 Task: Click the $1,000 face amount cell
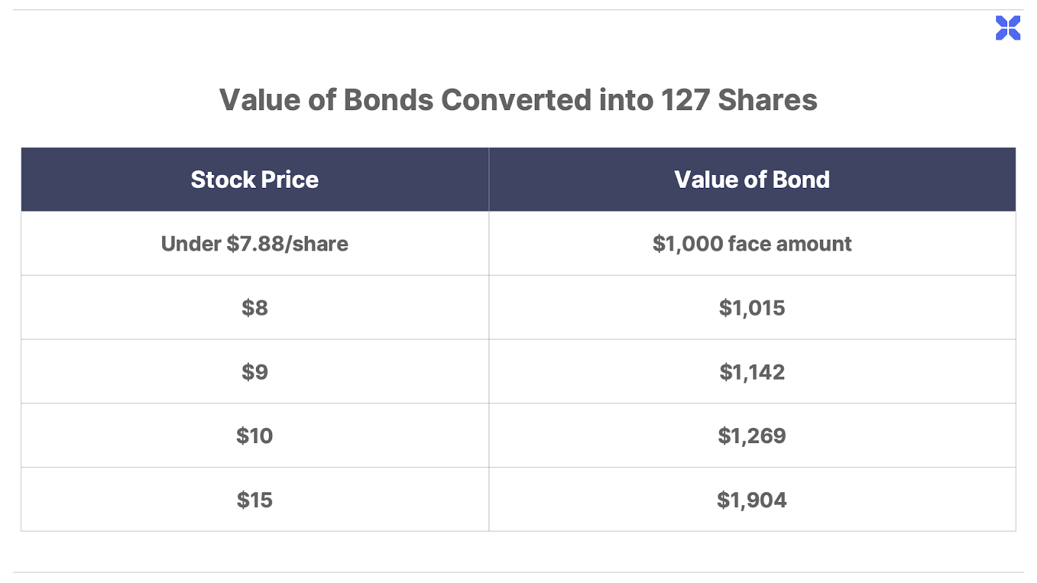pyautogui.click(x=752, y=244)
